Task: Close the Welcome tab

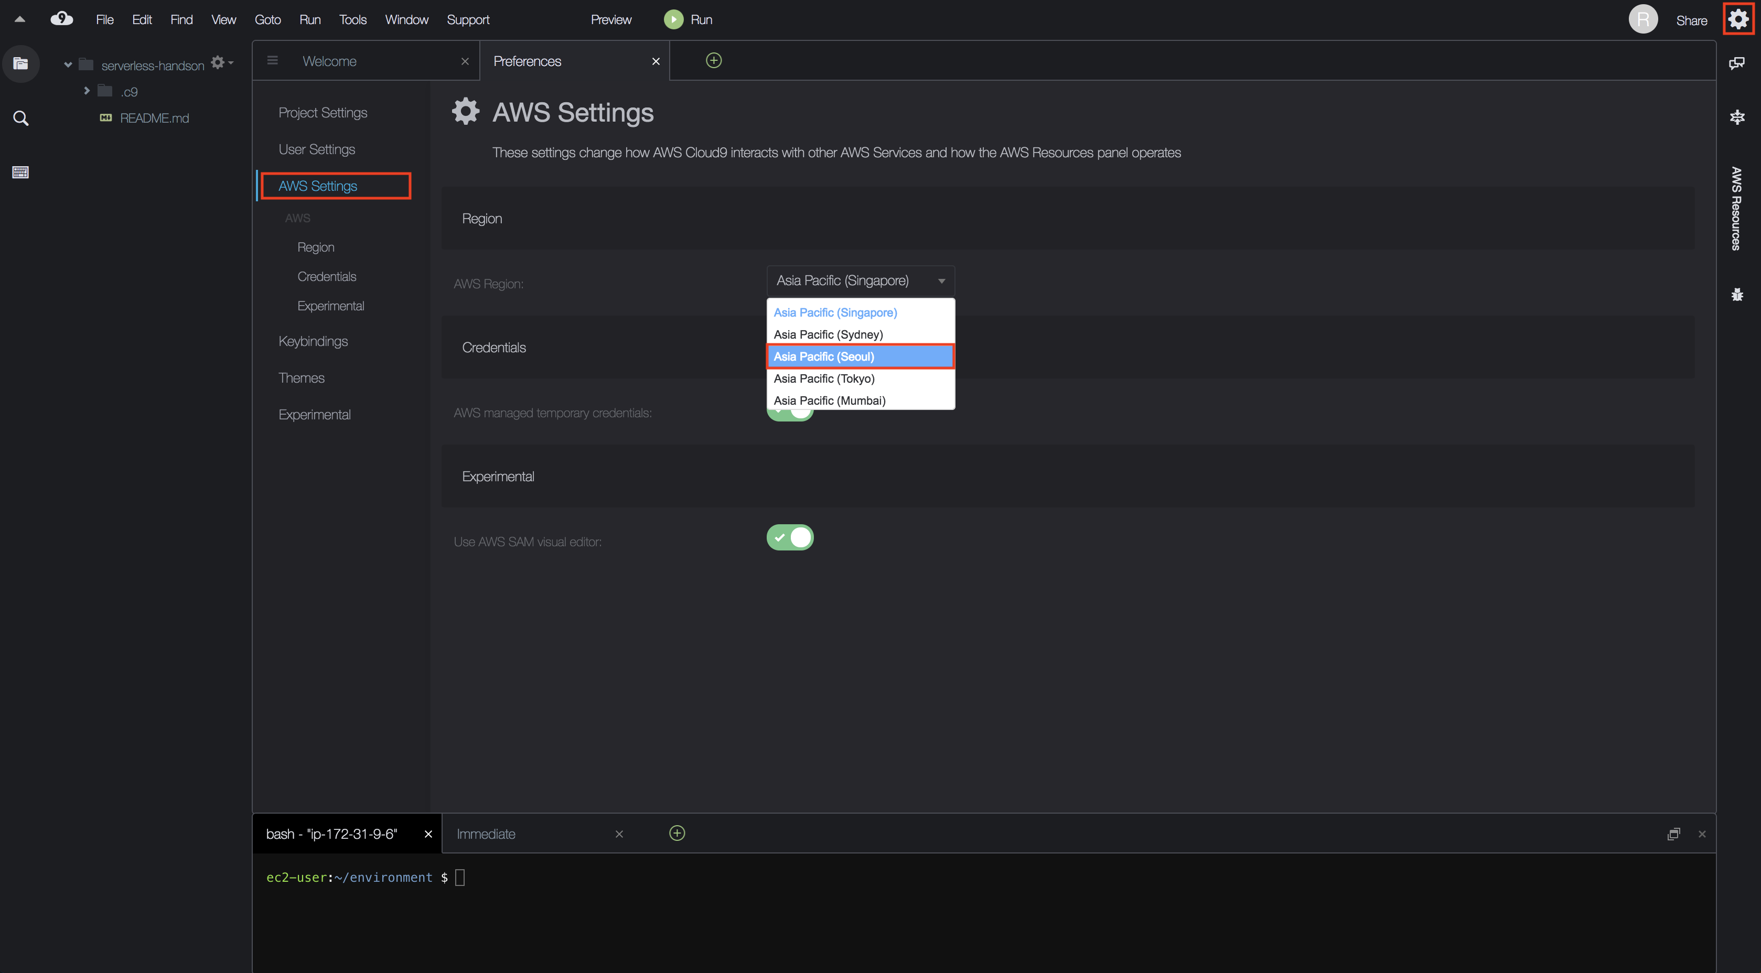Action: [x=465, y=61]
